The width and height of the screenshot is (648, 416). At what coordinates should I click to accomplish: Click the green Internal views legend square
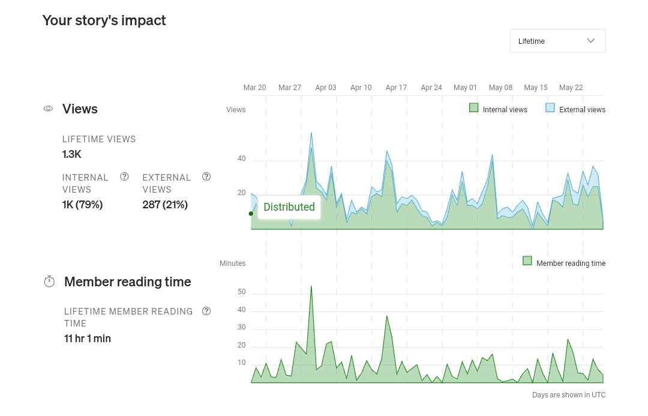point(473,108)
